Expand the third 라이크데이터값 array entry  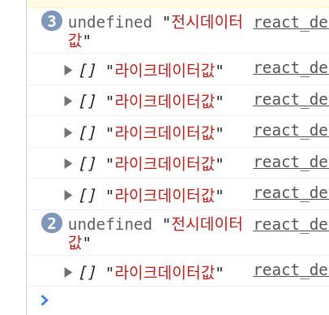pos(68,132)
